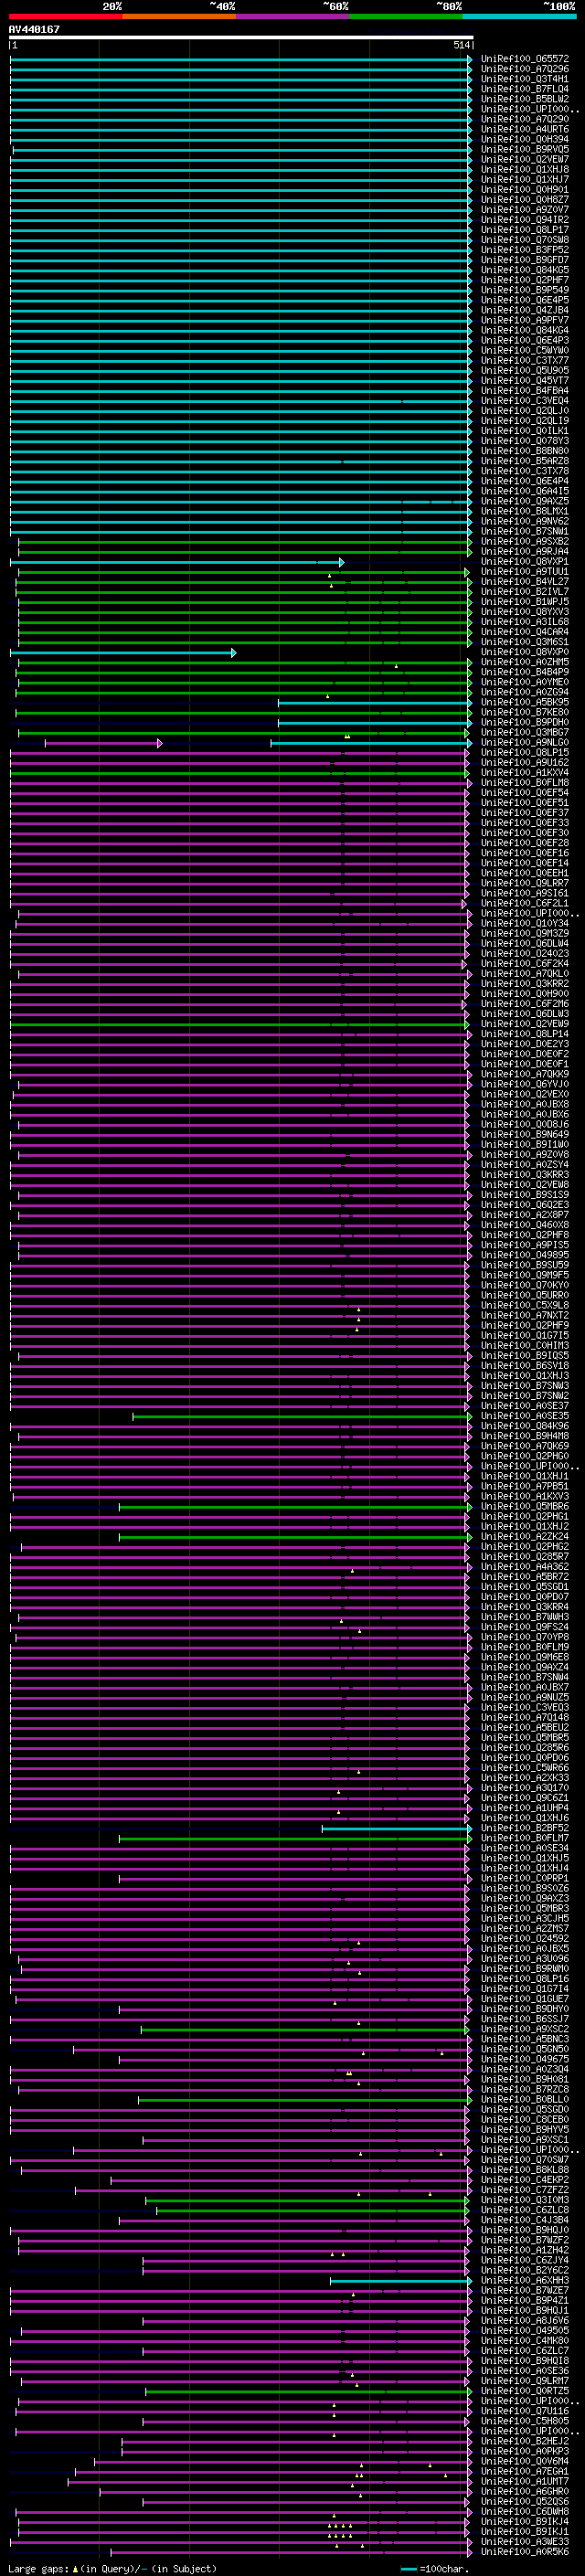Screen dimensions: 585x2576
Task: Click the cyan ~100% identity legend segment
Action: [x=519, y=16]
